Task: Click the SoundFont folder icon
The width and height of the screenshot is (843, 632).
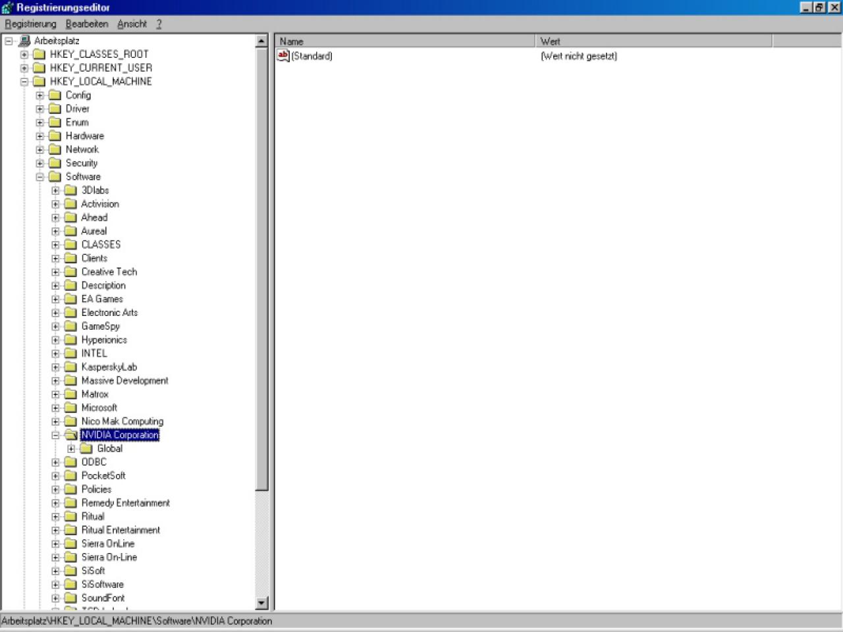Action: (x=71, y=598)
